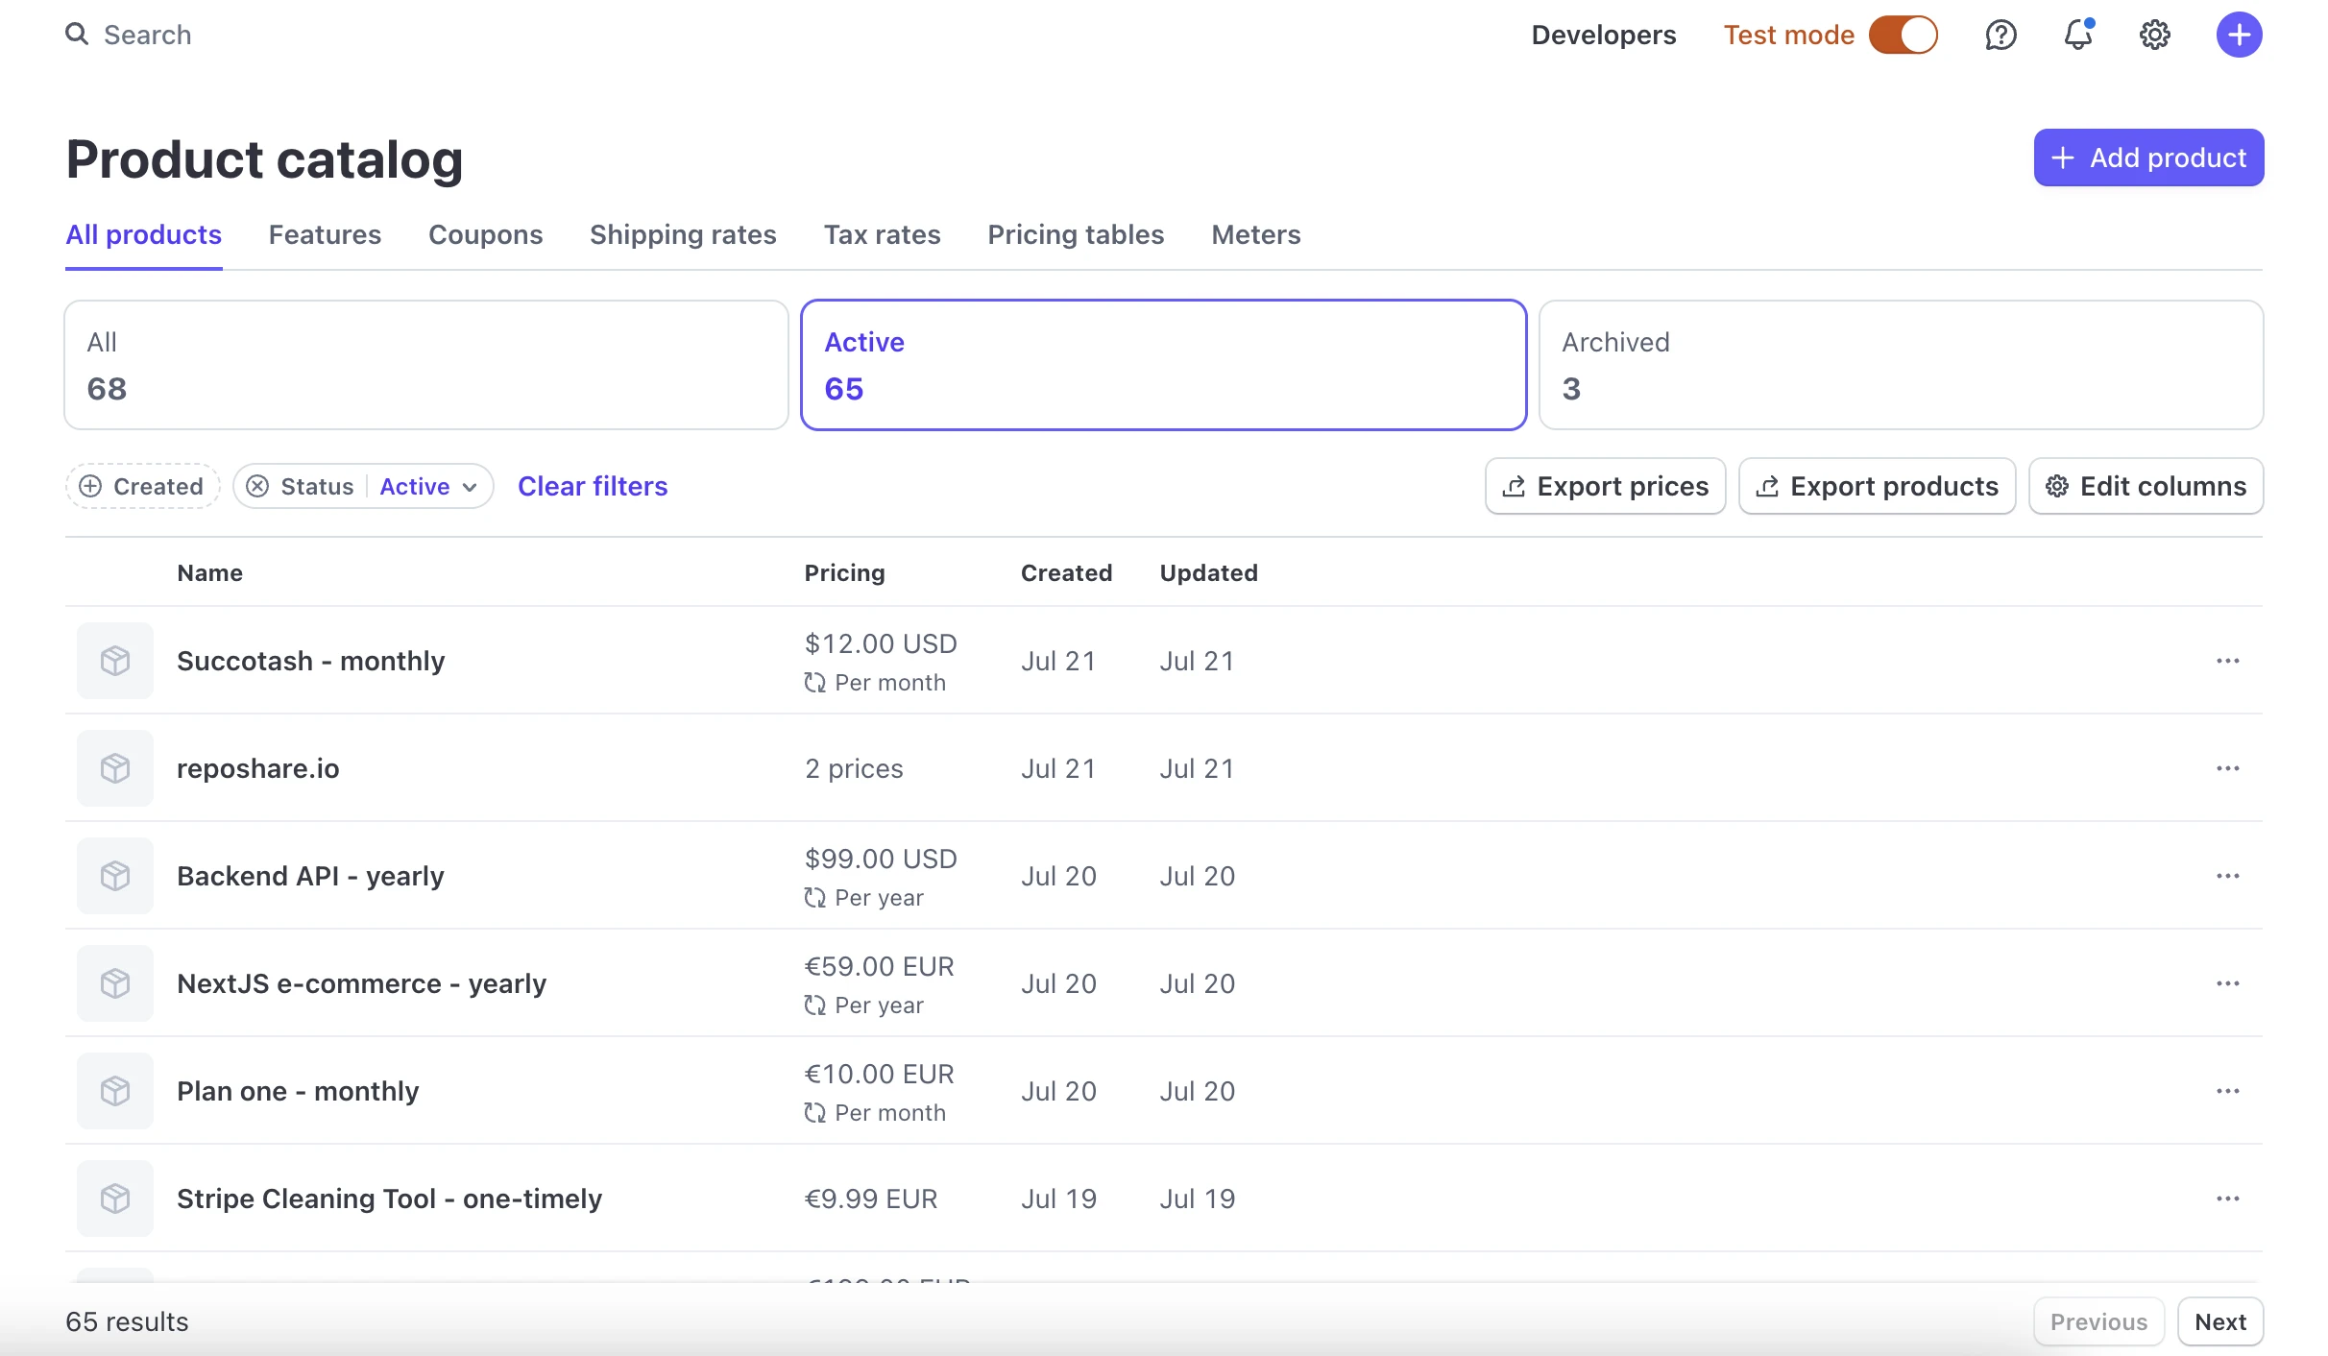Open the help question mark icon
This screenshot has width=2328, height=1356.
pos(2001,36)
